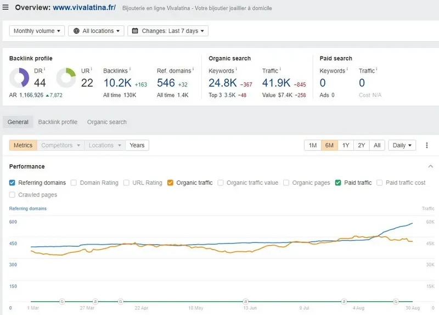
Task: Open the 546 referring domains report
Action: [x=166, y=83]
